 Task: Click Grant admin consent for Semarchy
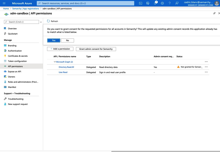click(96, 49)
